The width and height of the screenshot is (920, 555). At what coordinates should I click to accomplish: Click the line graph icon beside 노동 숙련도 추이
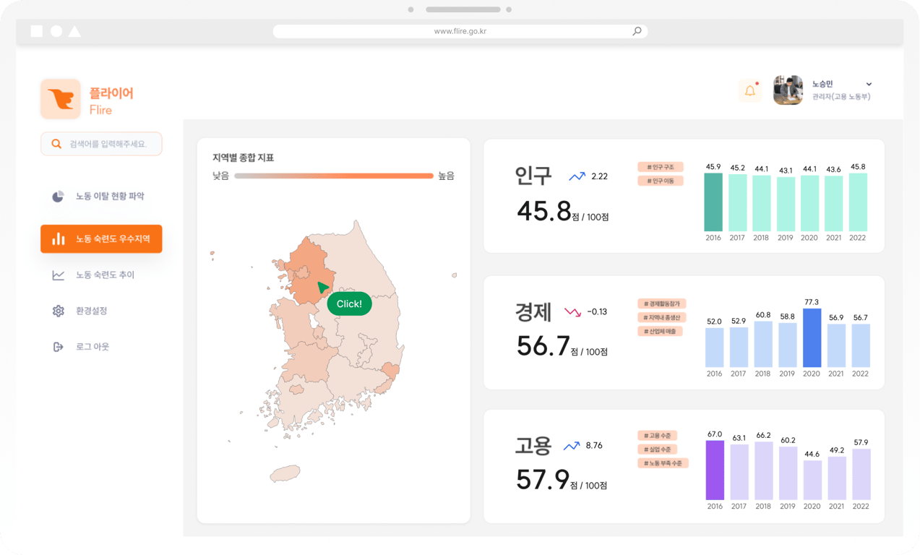pyautogui.click(x=58, y=275)
